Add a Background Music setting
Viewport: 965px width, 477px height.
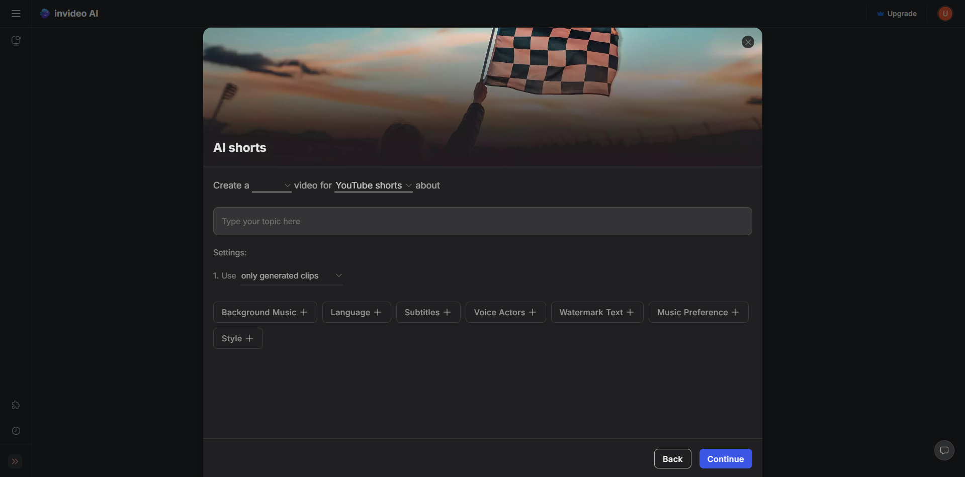click(x=265, y=312)
